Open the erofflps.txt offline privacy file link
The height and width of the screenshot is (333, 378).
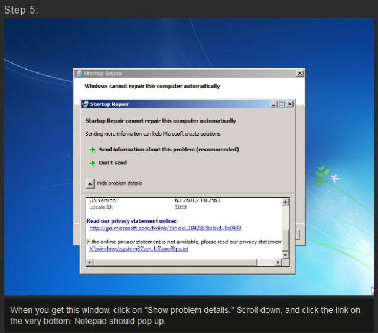pyautogui.click(x=138, y=249)
